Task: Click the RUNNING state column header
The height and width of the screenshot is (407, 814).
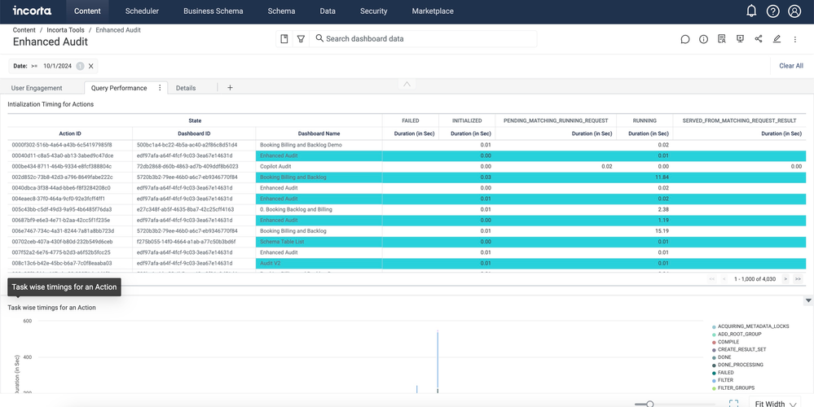Action: pyautogui.click(x=645, y=120)
